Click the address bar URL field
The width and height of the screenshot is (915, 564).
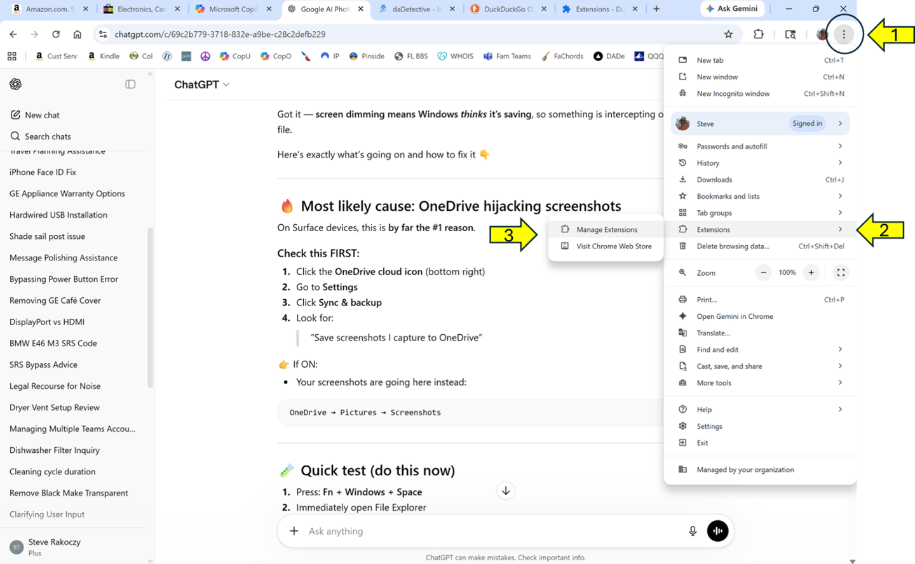(413, 34)
